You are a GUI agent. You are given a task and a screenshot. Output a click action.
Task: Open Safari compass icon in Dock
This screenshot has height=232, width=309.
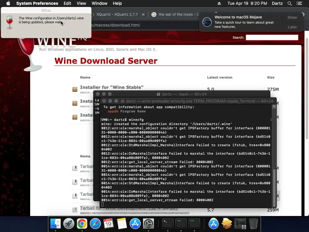click(95, 224)
